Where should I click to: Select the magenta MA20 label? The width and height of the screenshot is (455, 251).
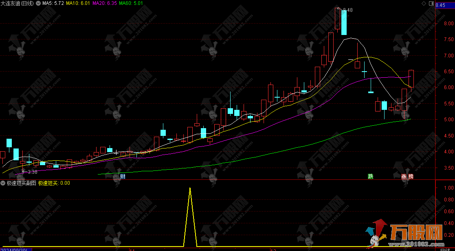point(104,3)
